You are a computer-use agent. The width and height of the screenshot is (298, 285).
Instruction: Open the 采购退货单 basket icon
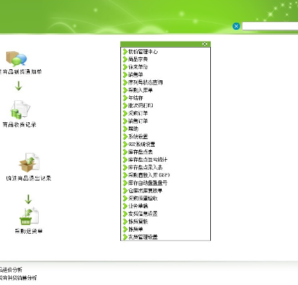[29, 216]
